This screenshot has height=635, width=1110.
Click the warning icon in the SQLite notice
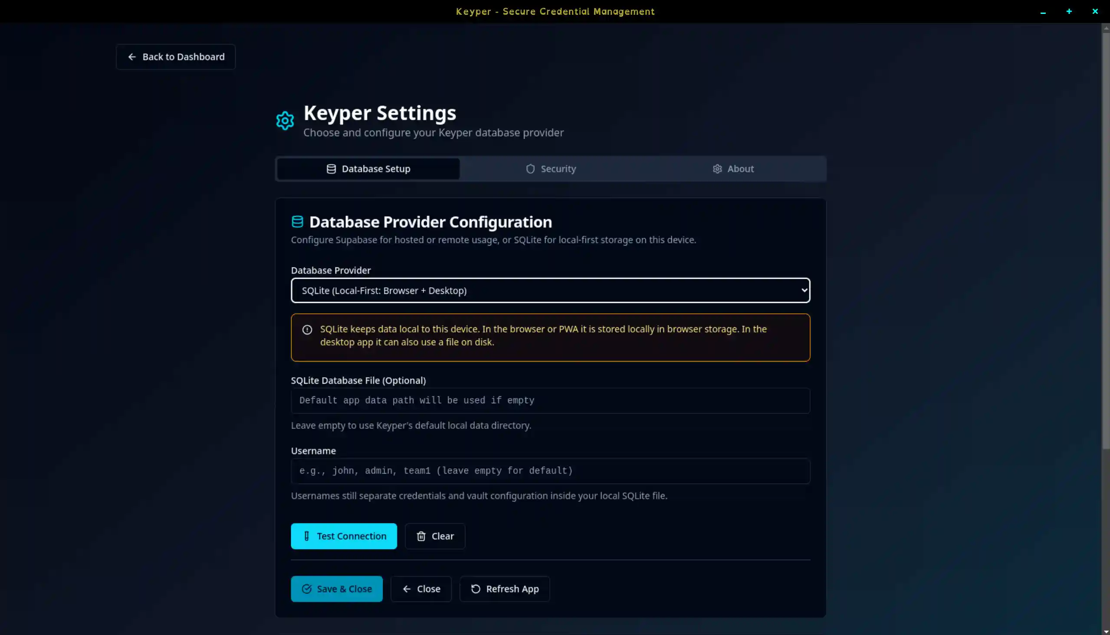pos(307,330)
